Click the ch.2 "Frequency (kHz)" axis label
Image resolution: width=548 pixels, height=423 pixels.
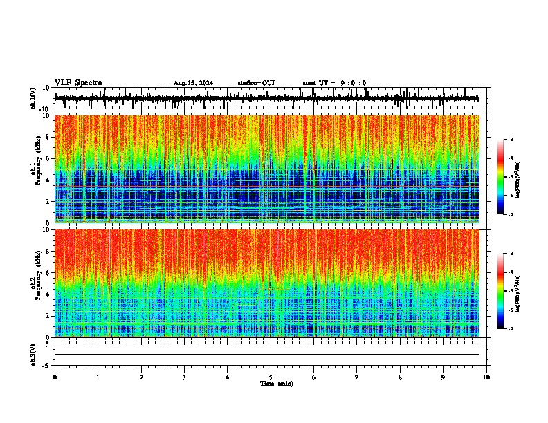pos(38,275)
